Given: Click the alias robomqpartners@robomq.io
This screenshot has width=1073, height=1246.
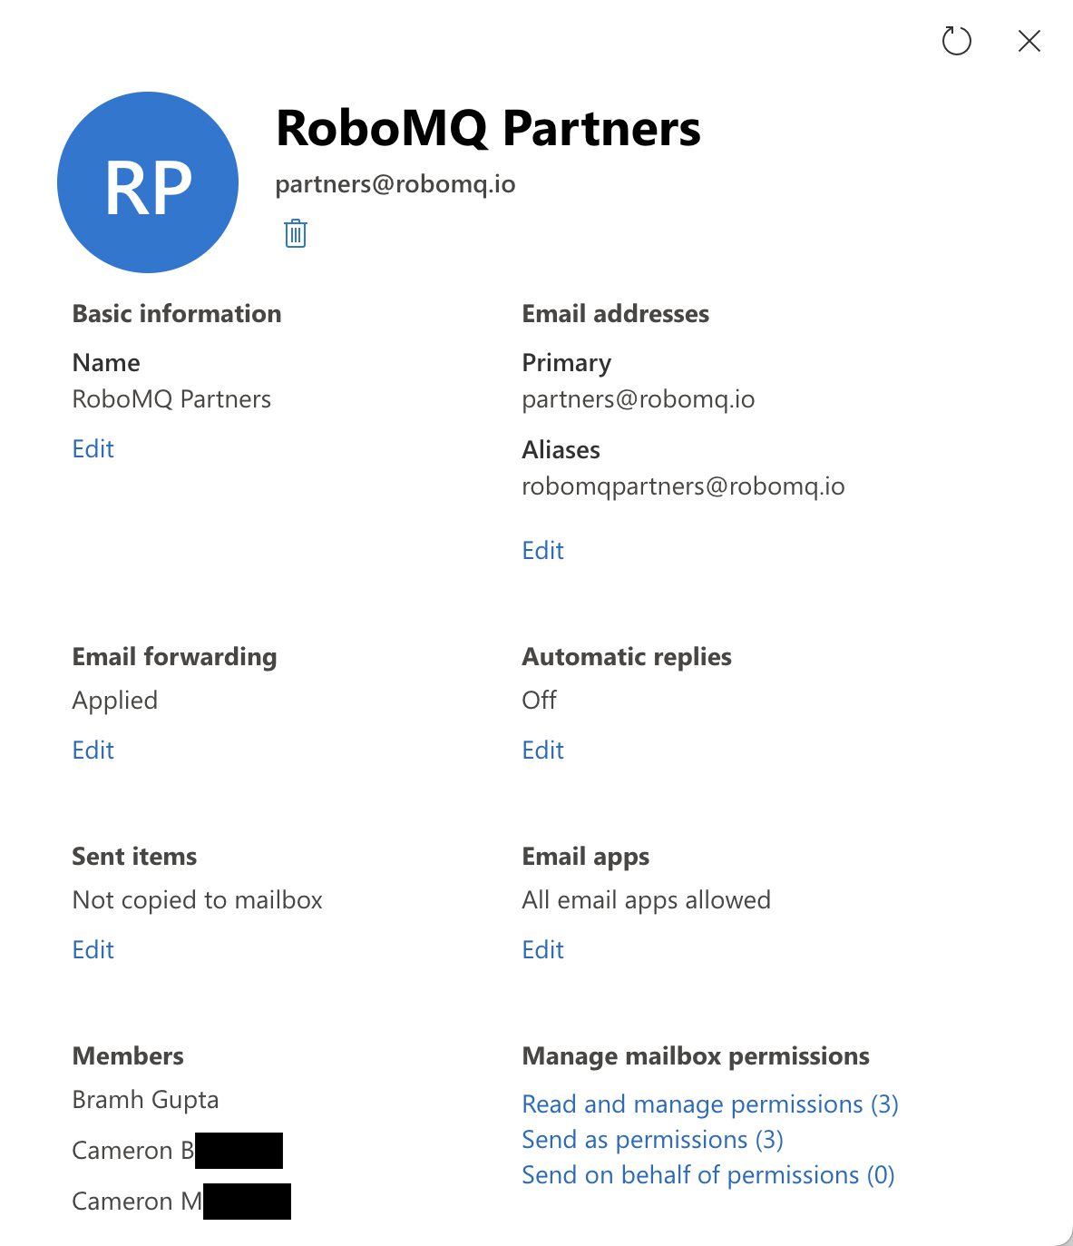Looking at the screenshot, I should 683,486.
